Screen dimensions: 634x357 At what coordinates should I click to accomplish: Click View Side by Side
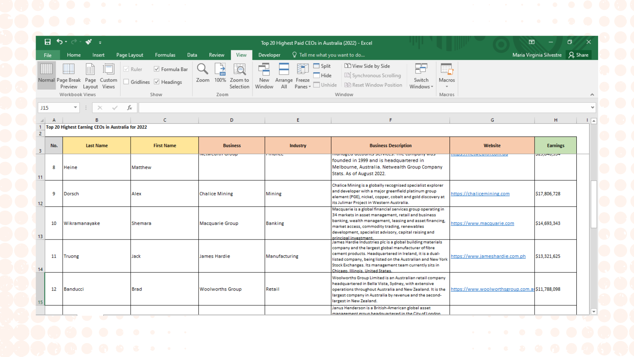pyautogui.click(x=367, y=66)
